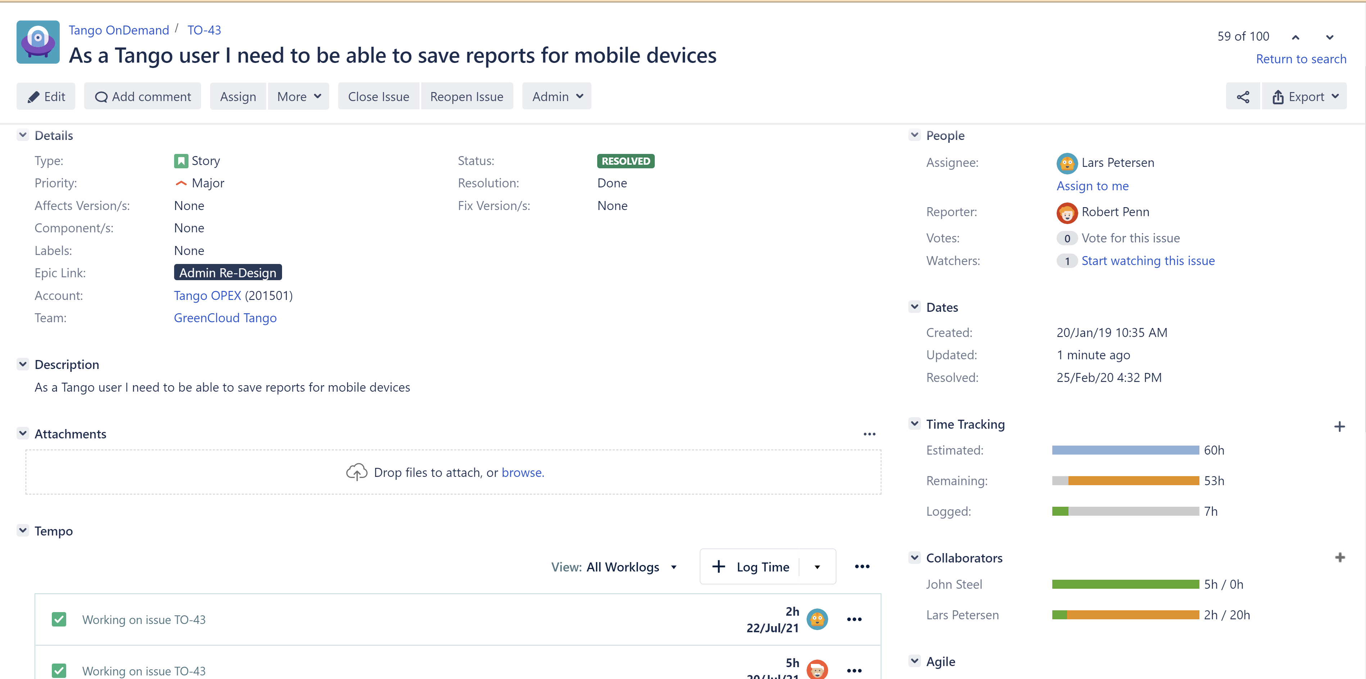1366x679 pixels.
Task: Click plus icon in Time Tracking section
Action: pyautogui.click(x=1339, y=427)
